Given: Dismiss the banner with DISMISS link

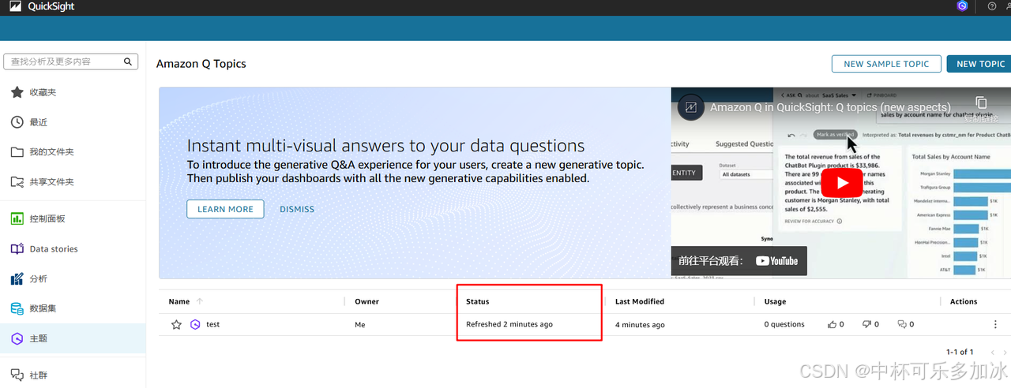Looking at the screenshot, I should tap(297, 209).
